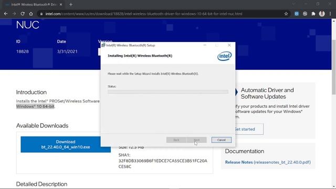Close the Intel Wireless Bluetooth tab
The width and height of the screenshot is (336, 189).
click(x=61, y=4)
